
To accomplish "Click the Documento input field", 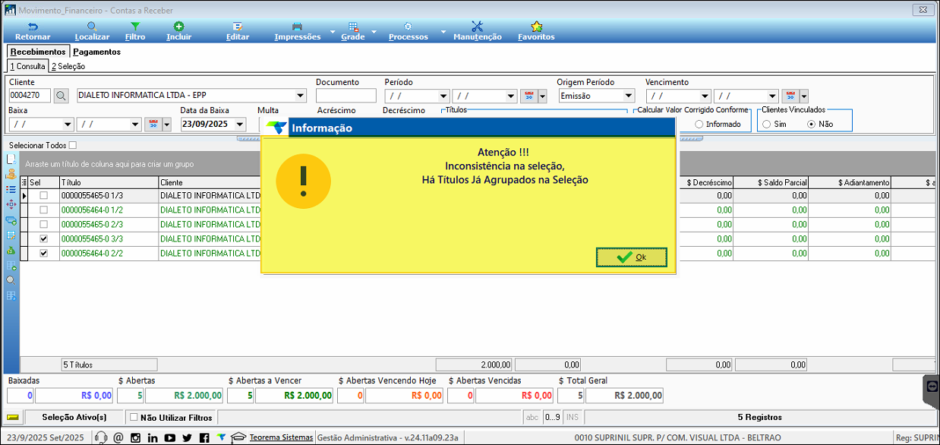I will (345, 96).
